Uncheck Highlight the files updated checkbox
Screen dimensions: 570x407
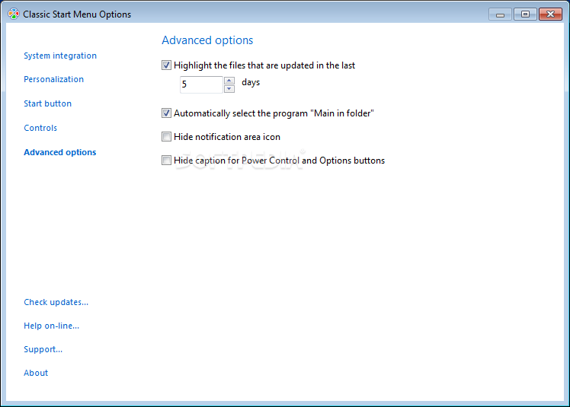coord(166,65)
